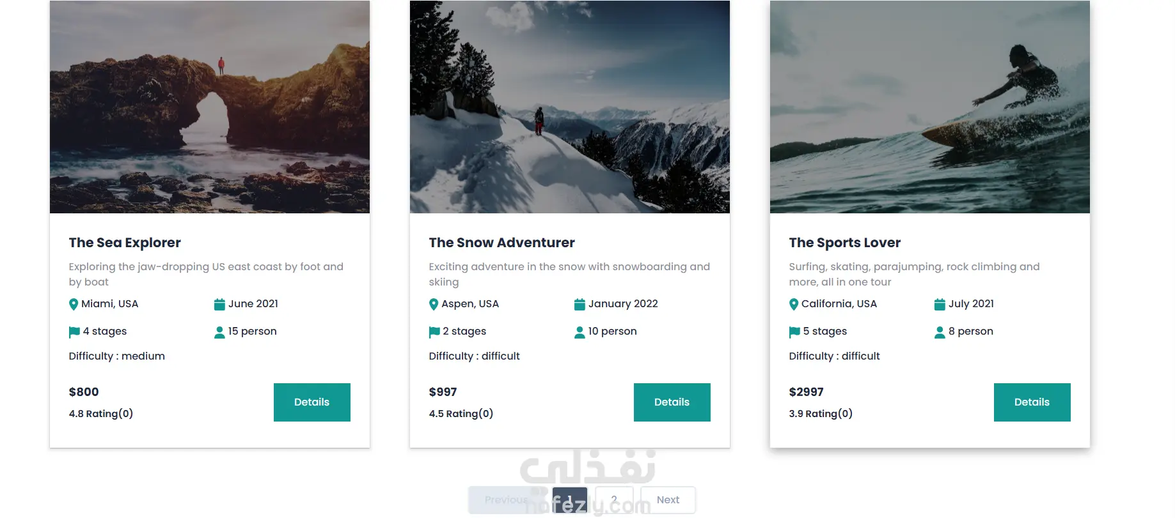The width and height of the screenshot is (1175, 518).
Task: Open Details for The Snow Adventurer
Action: coord(672,402)
